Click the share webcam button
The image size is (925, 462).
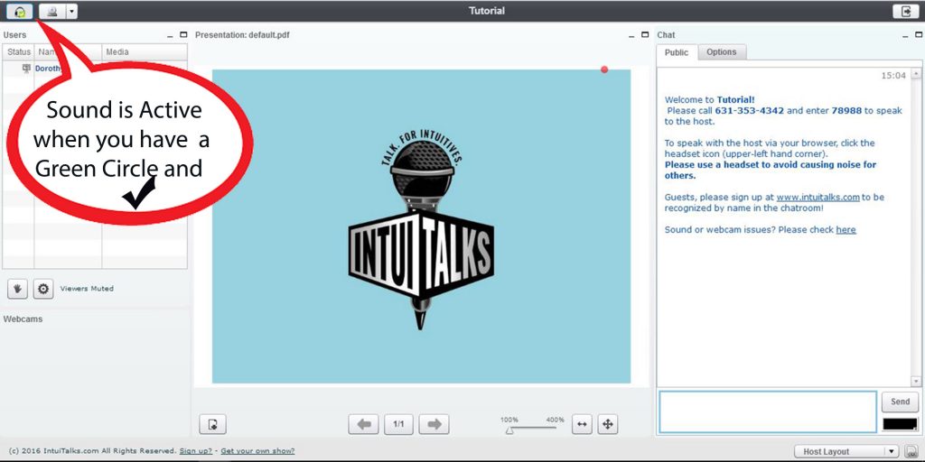[x=51, y=11]
